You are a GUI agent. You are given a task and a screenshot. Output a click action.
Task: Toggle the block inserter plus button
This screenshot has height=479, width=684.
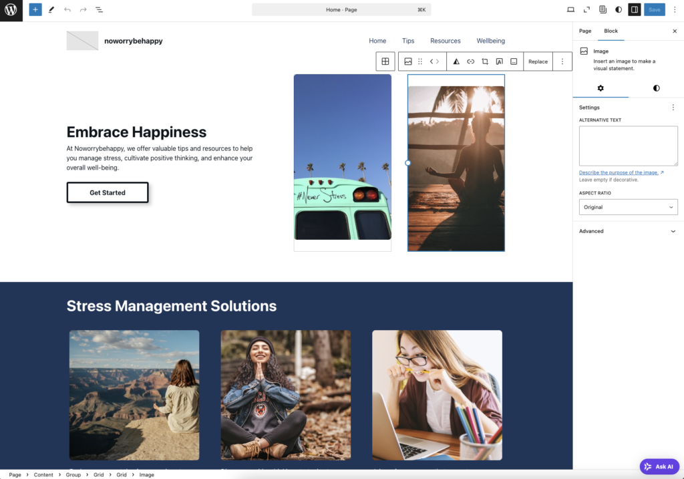[35, 9]
